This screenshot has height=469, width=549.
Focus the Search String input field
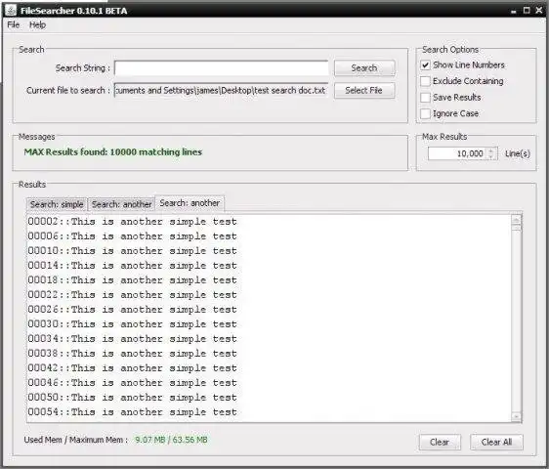pos(222,68)
